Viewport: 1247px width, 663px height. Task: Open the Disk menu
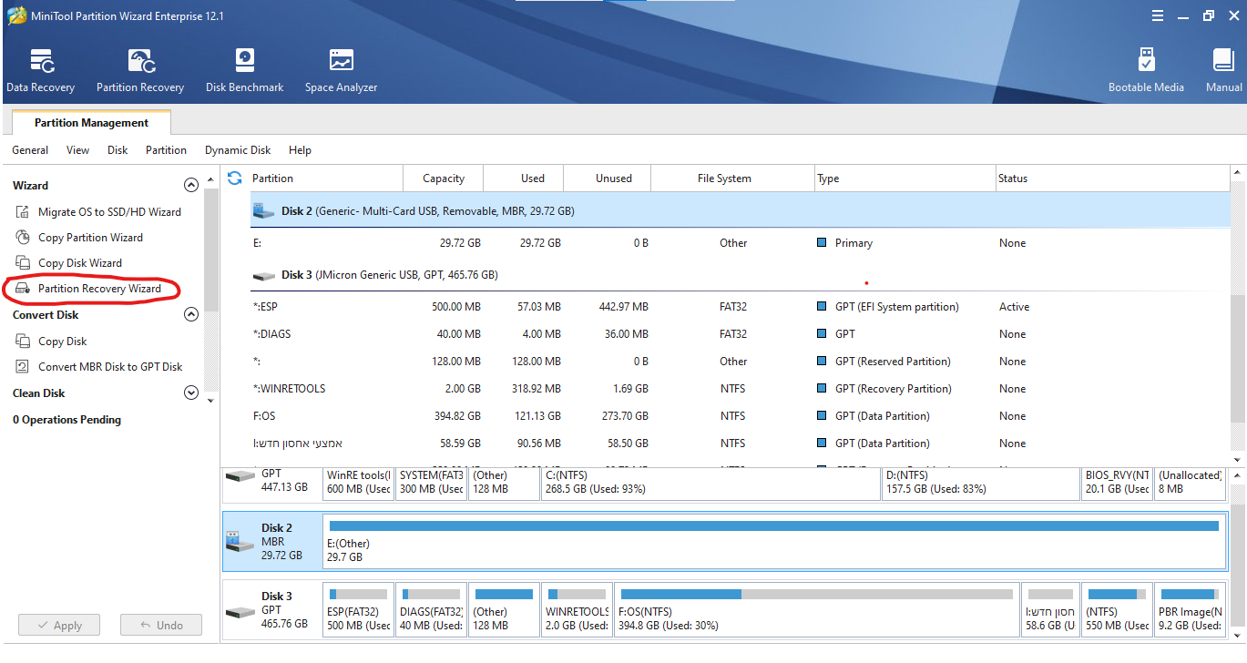click(x=118, y=149)
